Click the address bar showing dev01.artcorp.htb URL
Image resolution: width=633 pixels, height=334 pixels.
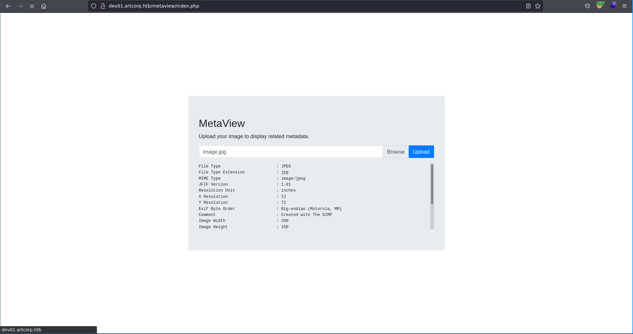point(297,6)
